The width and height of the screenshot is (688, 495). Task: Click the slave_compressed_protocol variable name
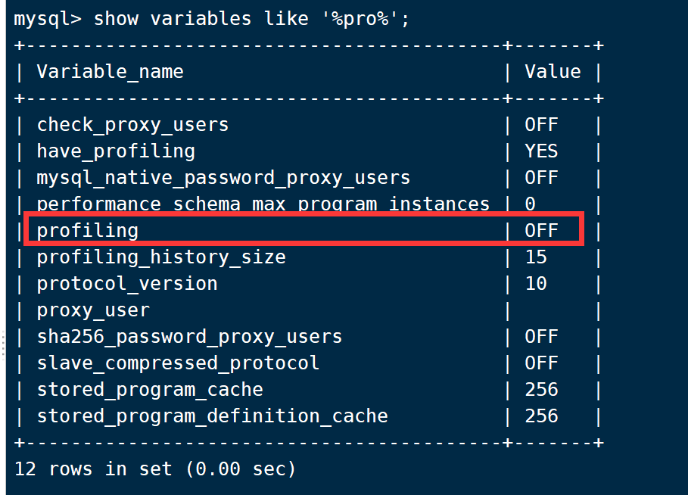[x=178, y=363]
